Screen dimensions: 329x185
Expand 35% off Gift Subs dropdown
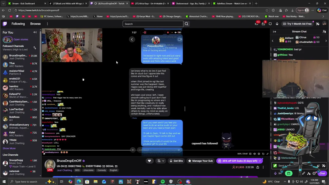click(260, 161)
